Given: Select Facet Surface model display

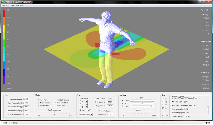Looking at the screenshot, I should (x=39, y=103).
